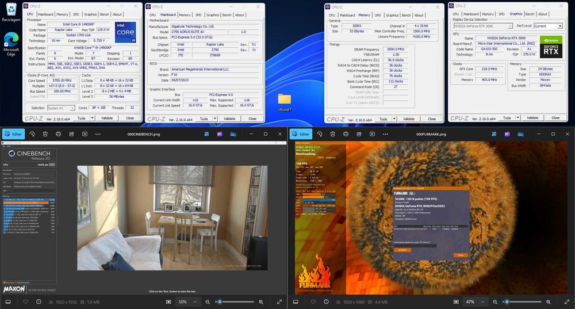This screenshot has width=575, height=309.
Task: Toggle filmstrip in the 000CINEBENCH.png window
Action: 8,302
